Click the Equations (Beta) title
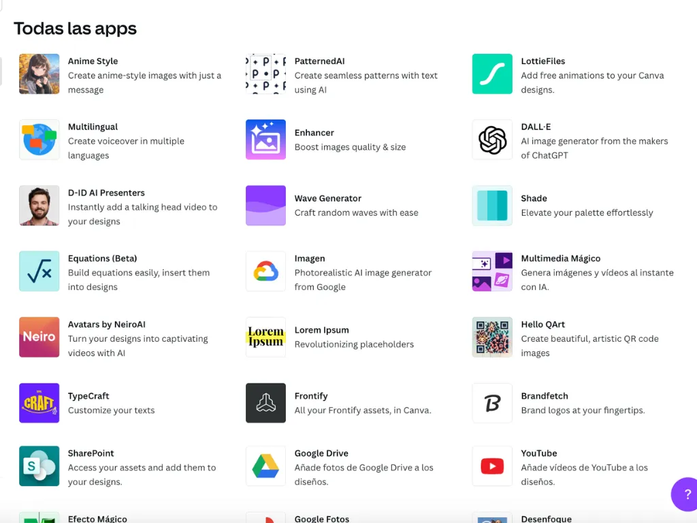The width and height of the screenshot is (697, 523). (102, 258)
